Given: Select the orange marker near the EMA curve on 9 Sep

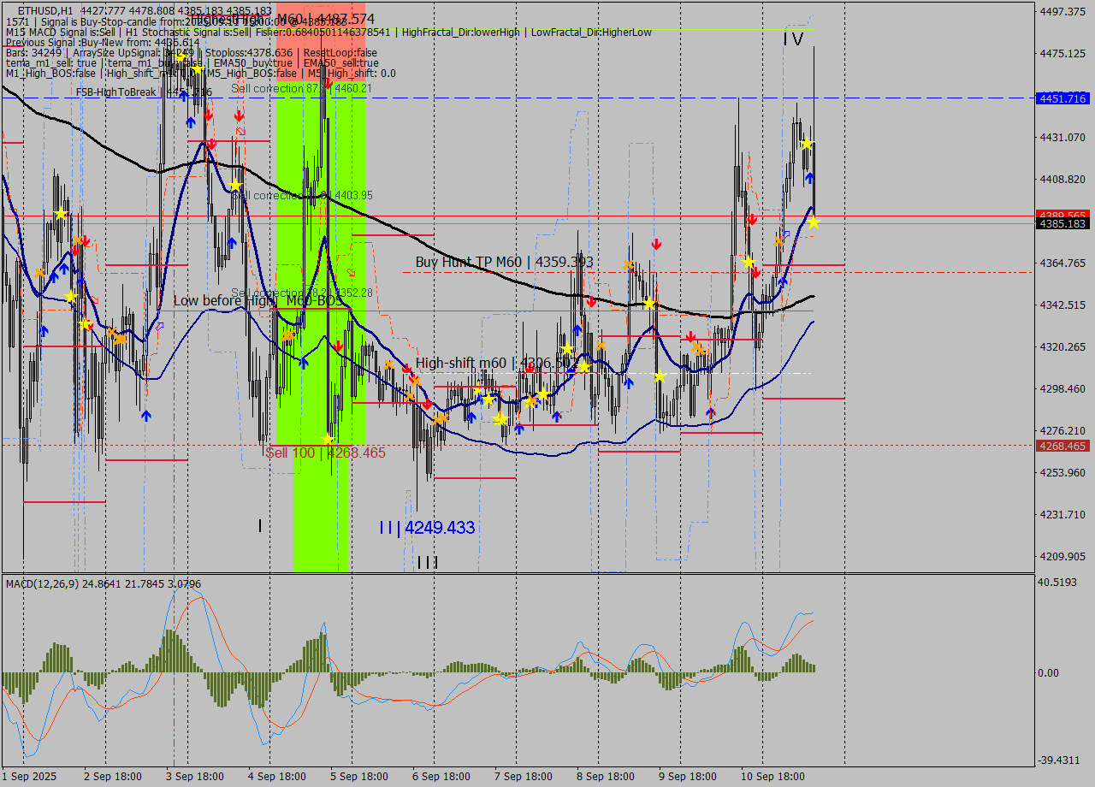Looking at the screenshot, I should pos(698,347).
